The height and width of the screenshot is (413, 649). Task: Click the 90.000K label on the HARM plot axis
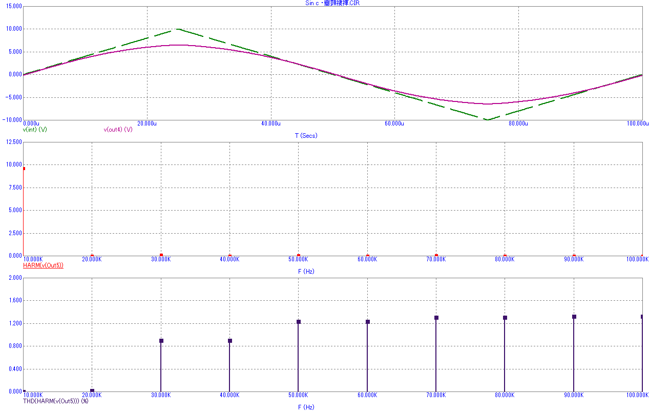point(574,259)
